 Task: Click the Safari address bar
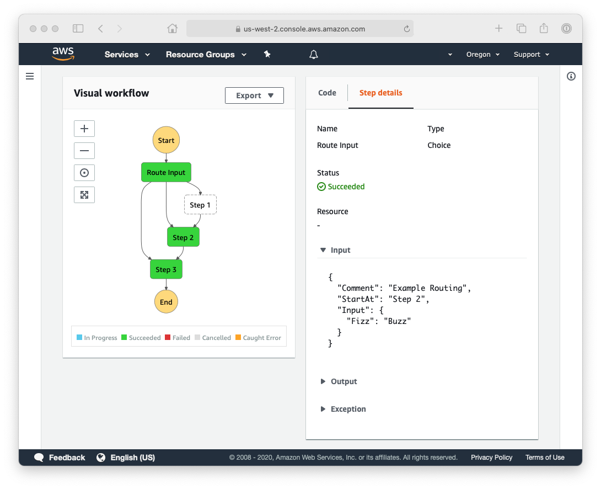(300, 29)
